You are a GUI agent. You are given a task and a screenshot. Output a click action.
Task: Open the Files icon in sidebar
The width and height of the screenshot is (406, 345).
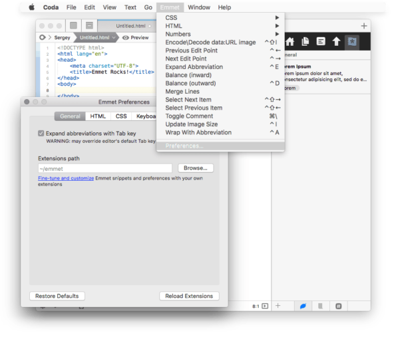[x=305, y=41]
